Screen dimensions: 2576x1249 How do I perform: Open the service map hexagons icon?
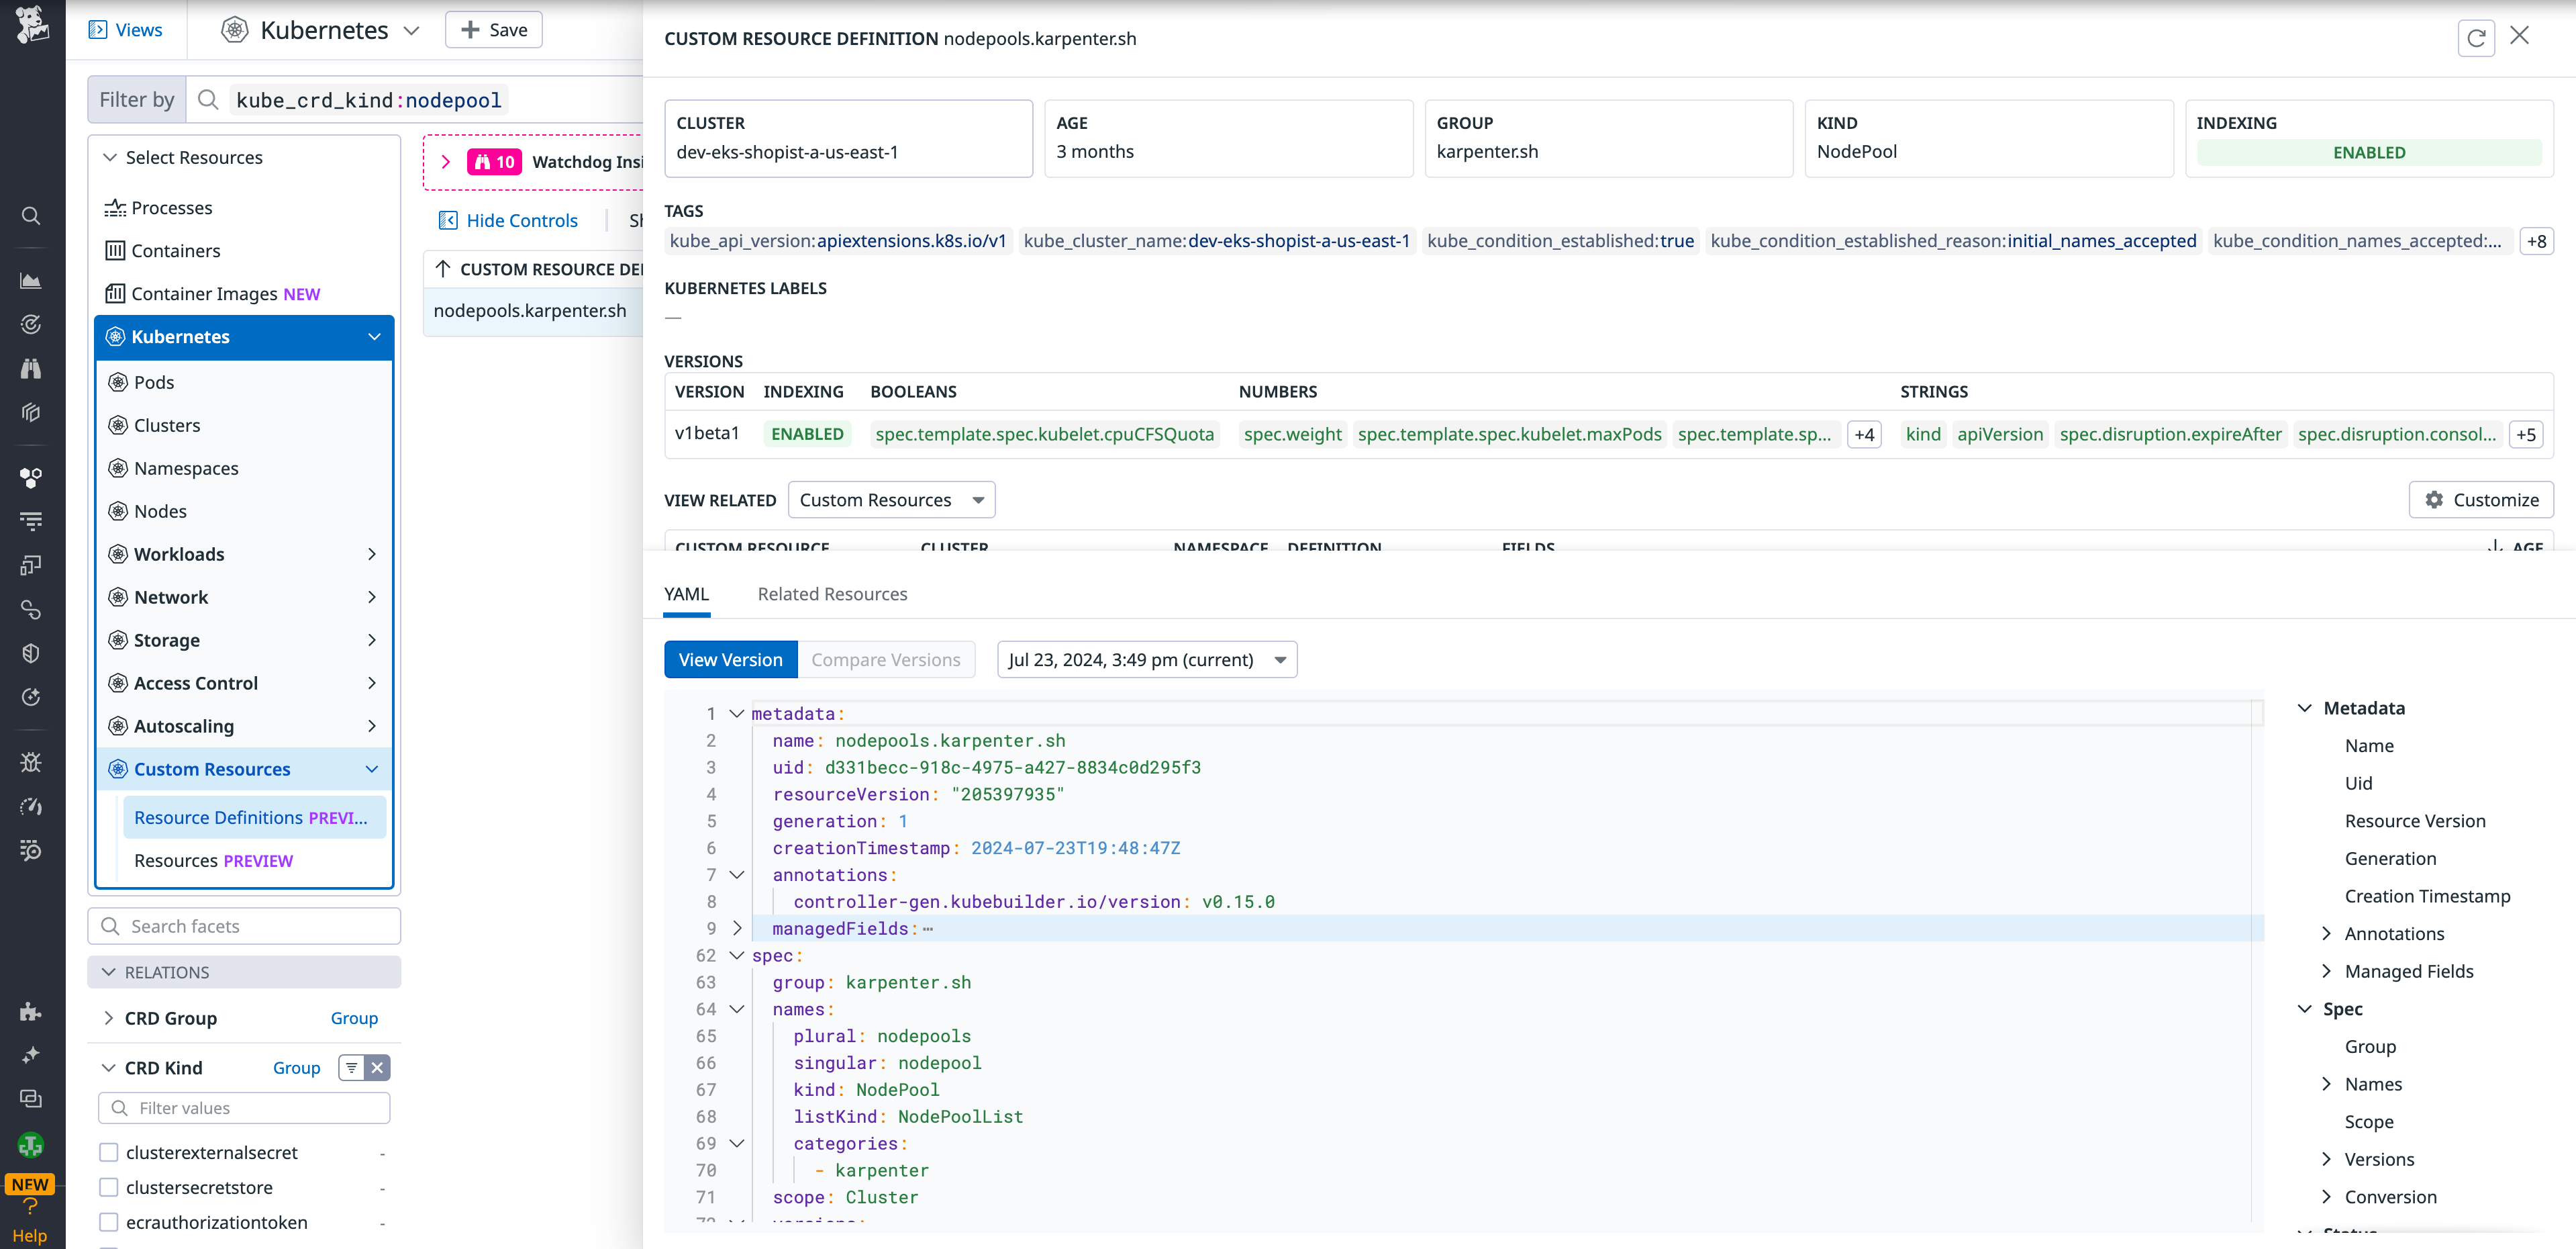[x=30, y=477]
